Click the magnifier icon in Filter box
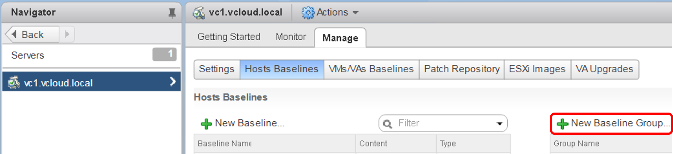This screenshot has height=154, width=673. 388,124
